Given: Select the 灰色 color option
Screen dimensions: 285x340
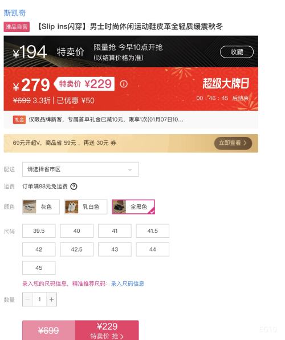Looking at the screenshot, I should pyautogui.click(x=41, y=207).
